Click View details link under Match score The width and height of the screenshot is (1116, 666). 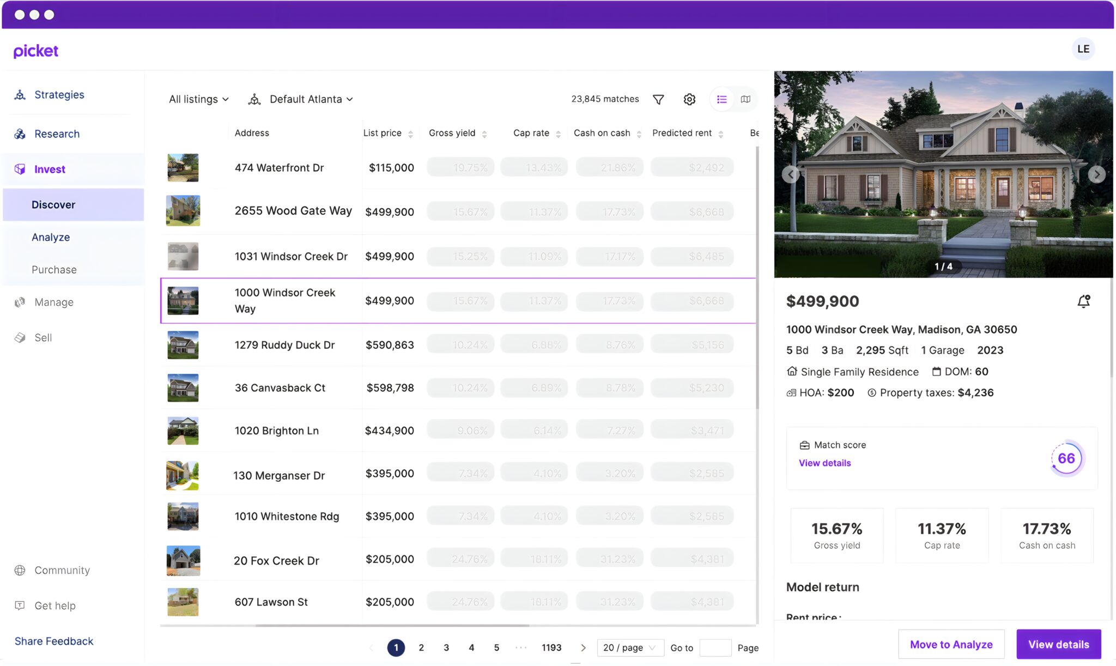[x=824, y=463]
